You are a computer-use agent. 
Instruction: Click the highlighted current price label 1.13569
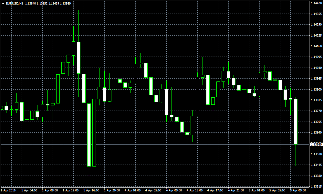316,144
